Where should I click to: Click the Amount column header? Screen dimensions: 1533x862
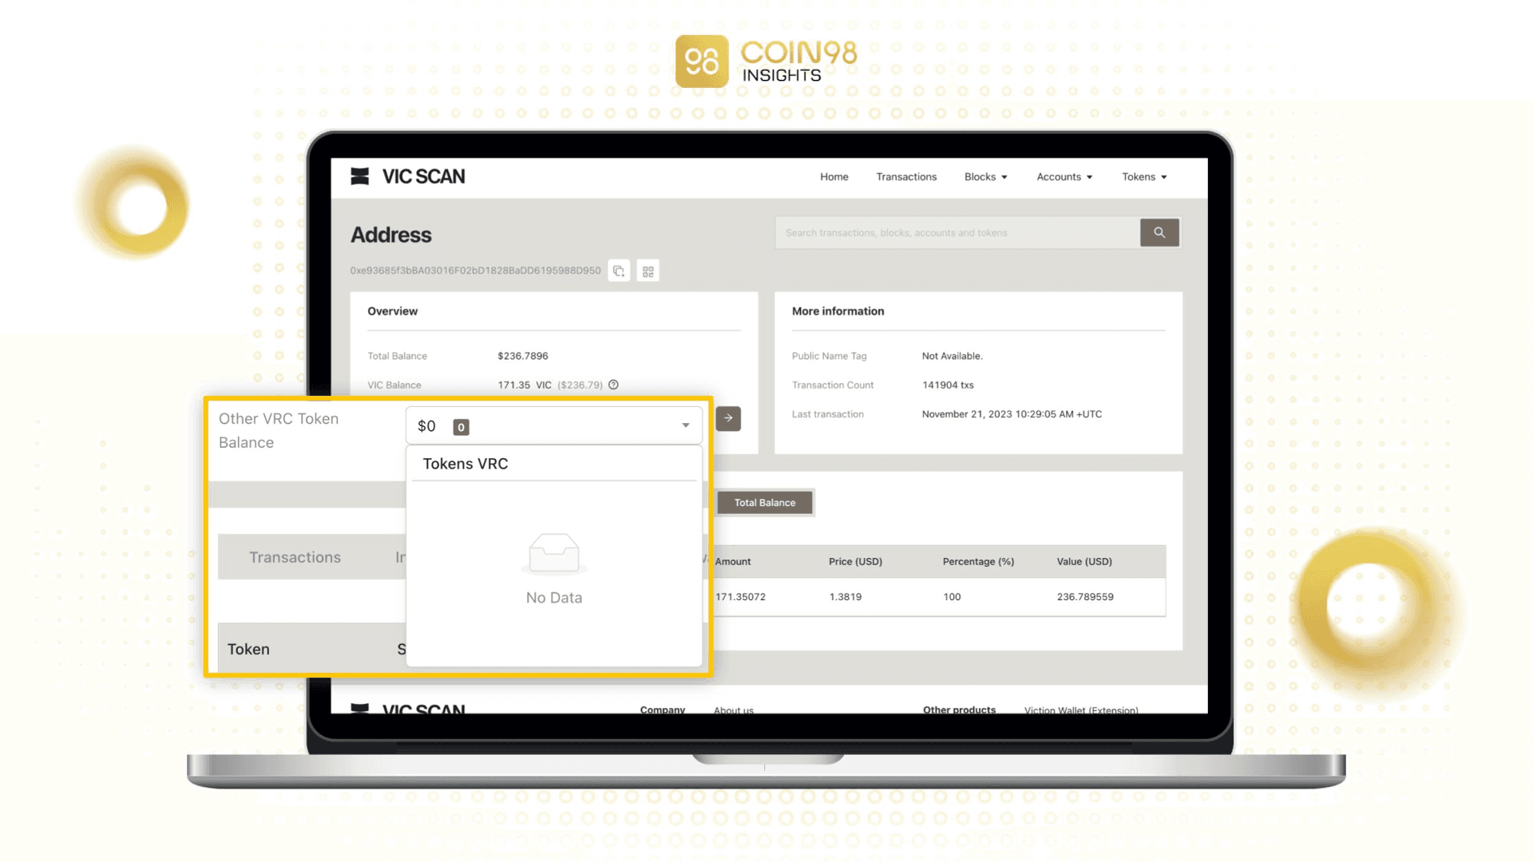pyautogui.click(x=733, y=562)
